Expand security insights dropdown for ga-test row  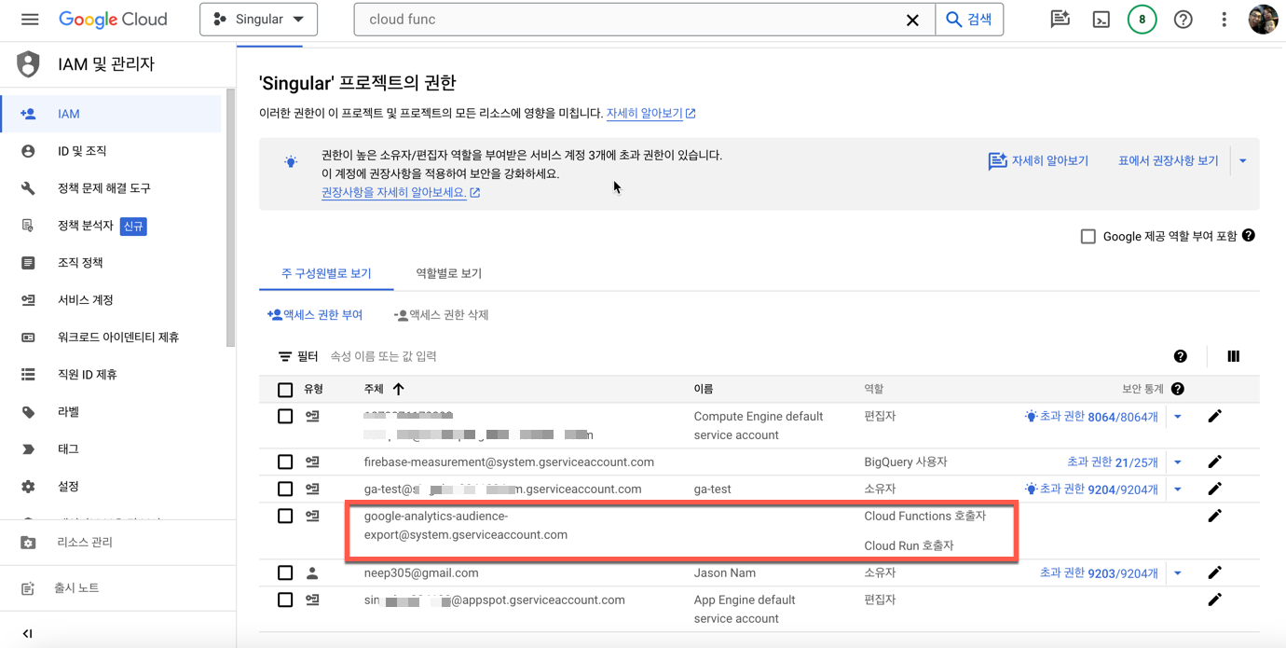1178,489
